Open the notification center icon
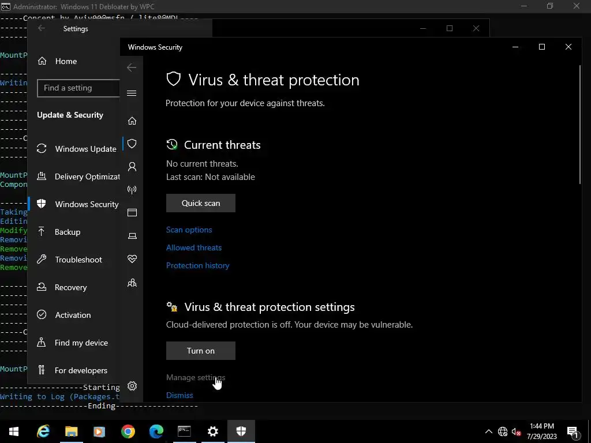Viewport: 591px width, 443px height. click(x=573, y=431)
